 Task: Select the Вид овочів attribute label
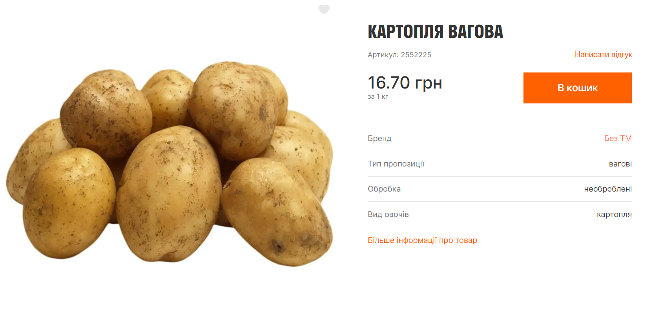pyautogui.click(x=388, y=214)
